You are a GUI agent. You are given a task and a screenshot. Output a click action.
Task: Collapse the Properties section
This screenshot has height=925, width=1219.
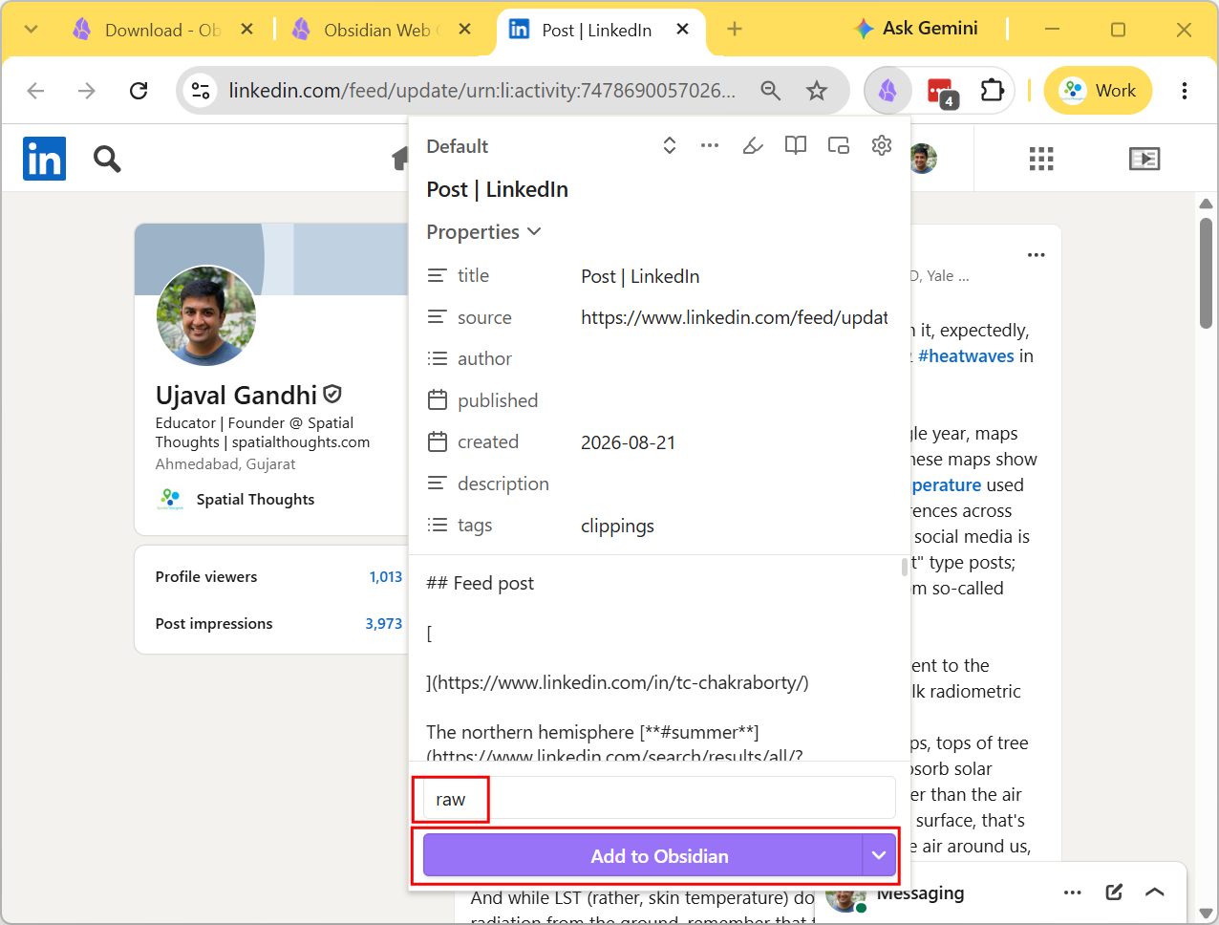tap(483, 232)
